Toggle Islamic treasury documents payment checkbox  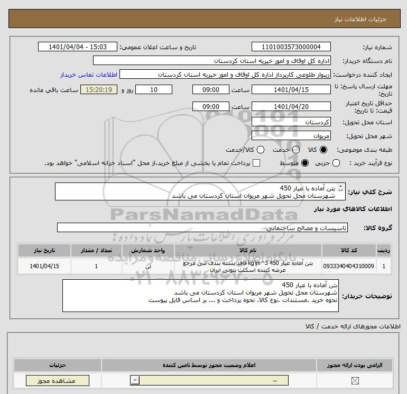(256, 163)
